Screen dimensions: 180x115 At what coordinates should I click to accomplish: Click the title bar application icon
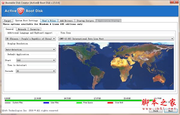(3, 3)
